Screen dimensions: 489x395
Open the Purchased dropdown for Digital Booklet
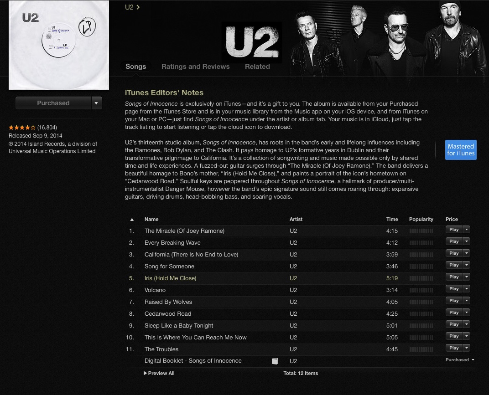pos(460,360)
